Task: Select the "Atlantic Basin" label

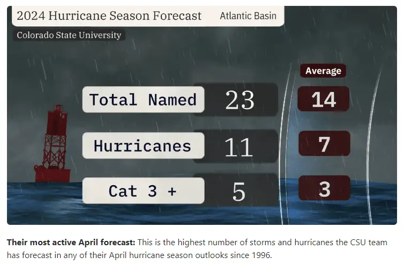Action: tap(248, 16)
